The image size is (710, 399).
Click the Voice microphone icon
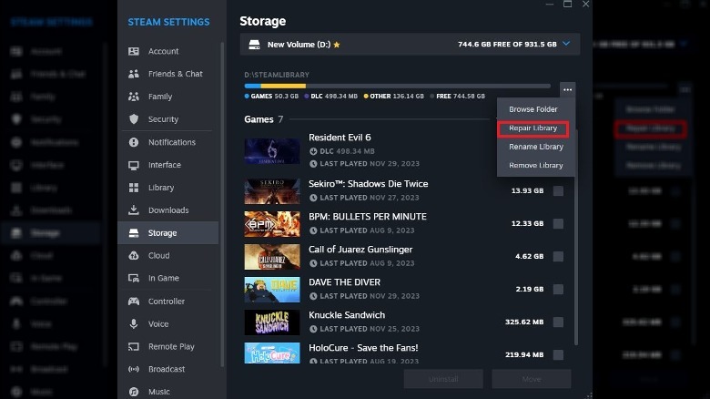coord(134,324)
